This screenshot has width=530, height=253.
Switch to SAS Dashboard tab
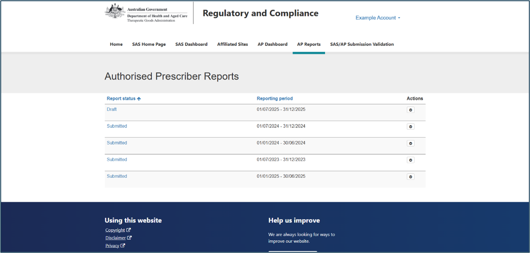pyautogui.click(x=191, y=44)
